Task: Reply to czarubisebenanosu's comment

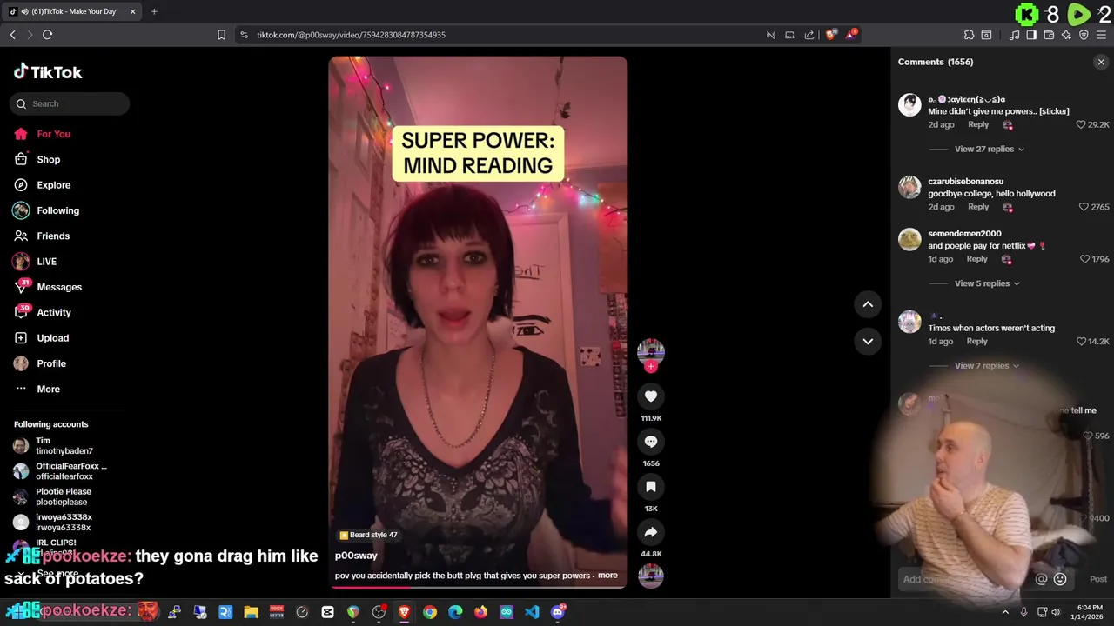Action: coord(978,207)
